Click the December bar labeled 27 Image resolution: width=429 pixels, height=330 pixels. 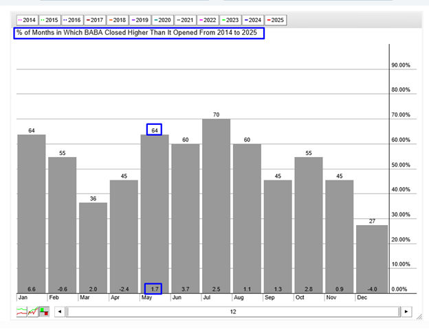click(372, 259)
